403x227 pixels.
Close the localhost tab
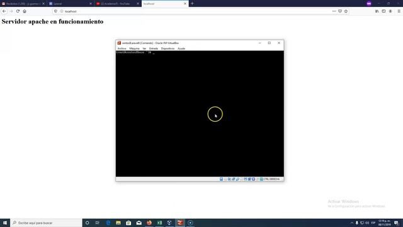(x=185, y=4)
